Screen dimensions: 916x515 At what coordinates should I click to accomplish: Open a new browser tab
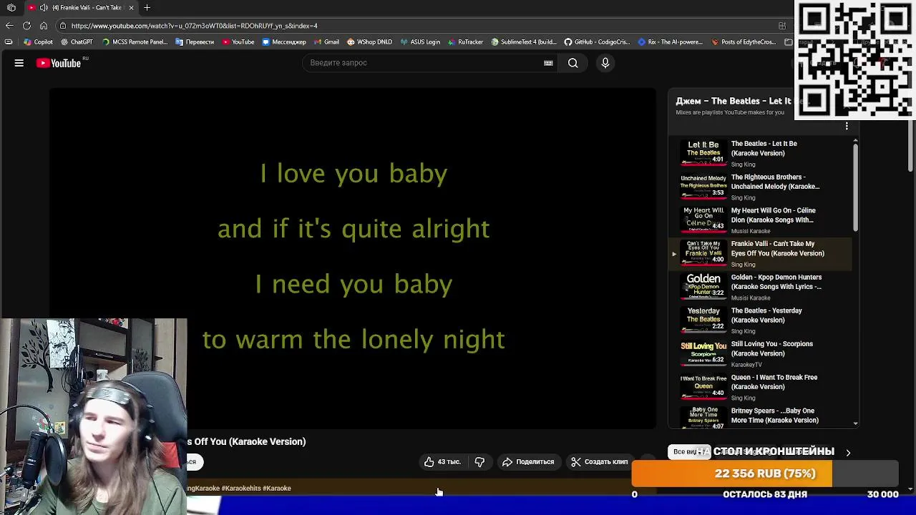(147, 8)
